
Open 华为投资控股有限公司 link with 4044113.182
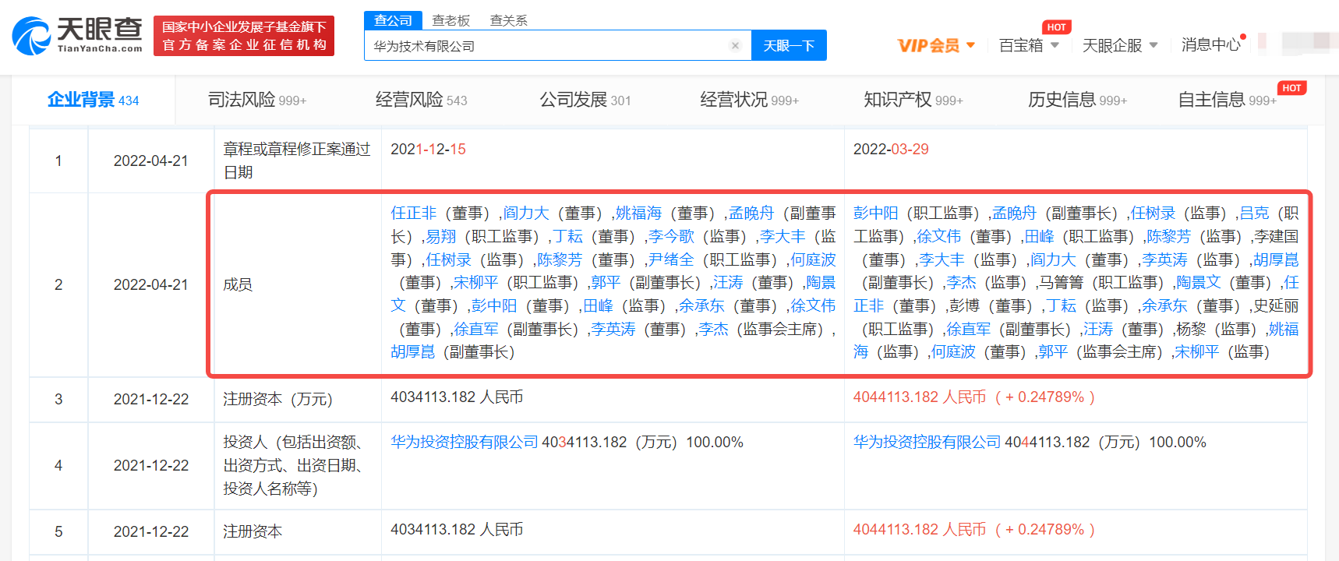coord(927,442)
